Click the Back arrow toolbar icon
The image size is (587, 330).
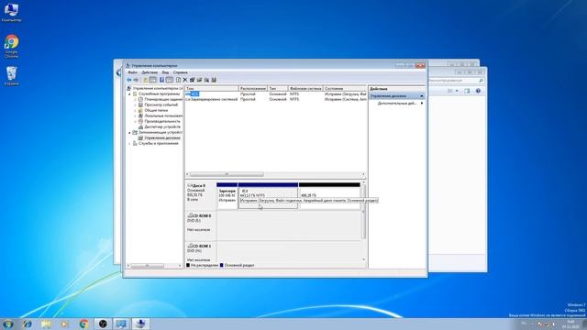[129, 80]
